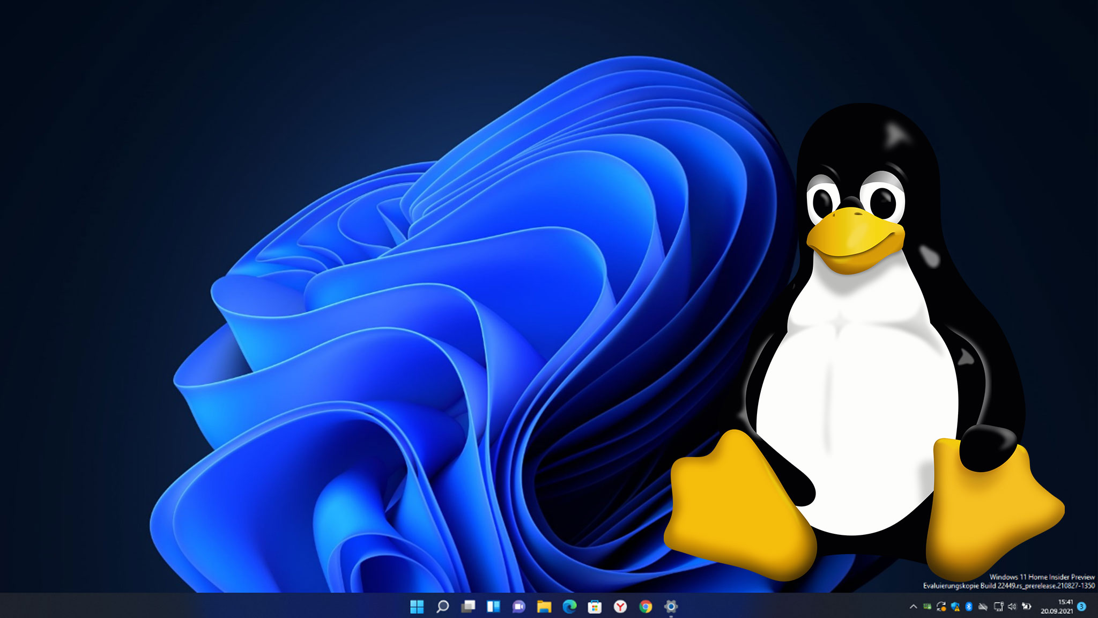Screen dimensions: 1098x618
Task: Open File Explorer folder icon
Action: click(x=544, y=607)
